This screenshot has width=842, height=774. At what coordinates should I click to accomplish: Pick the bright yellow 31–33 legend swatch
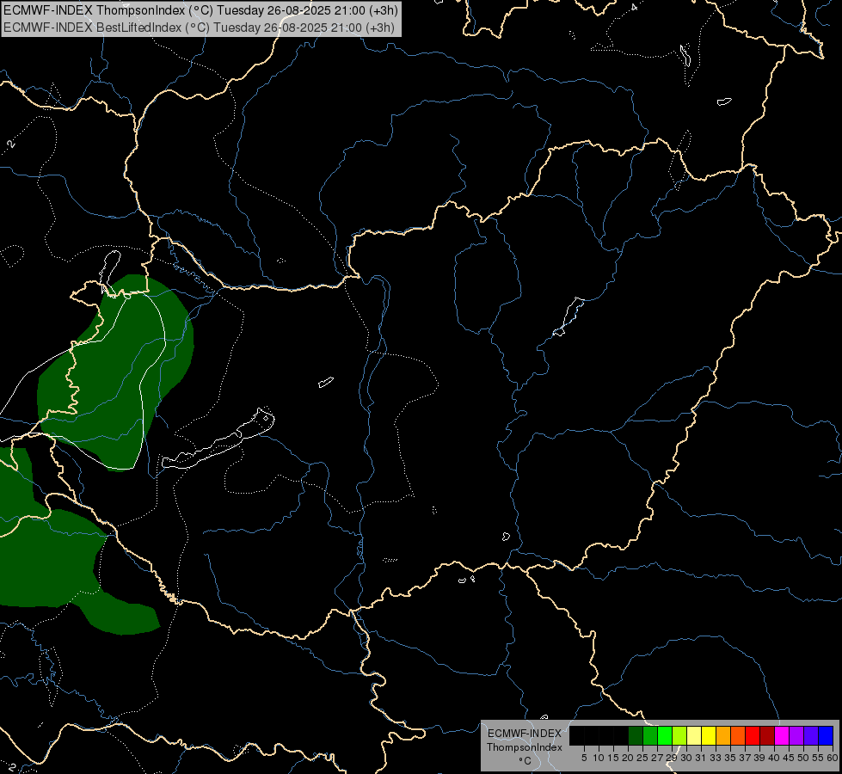click(709, 735)
